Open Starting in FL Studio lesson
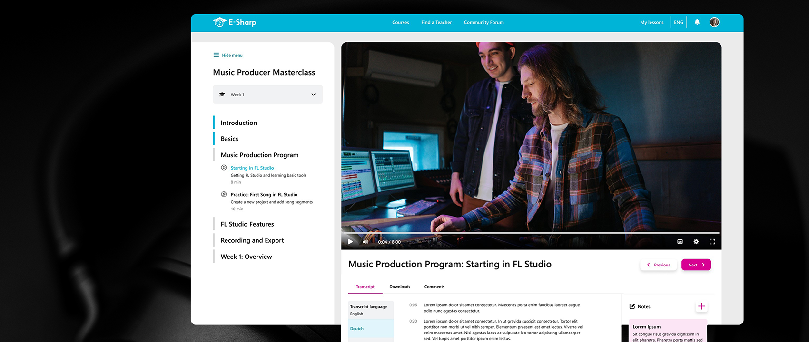The image size is (809, 342). click(252, 168)
